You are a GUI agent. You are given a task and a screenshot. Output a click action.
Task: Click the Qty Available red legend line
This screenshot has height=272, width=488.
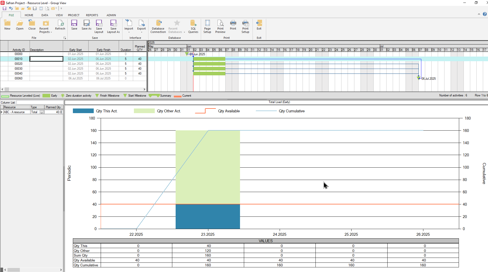click(205, 111)
